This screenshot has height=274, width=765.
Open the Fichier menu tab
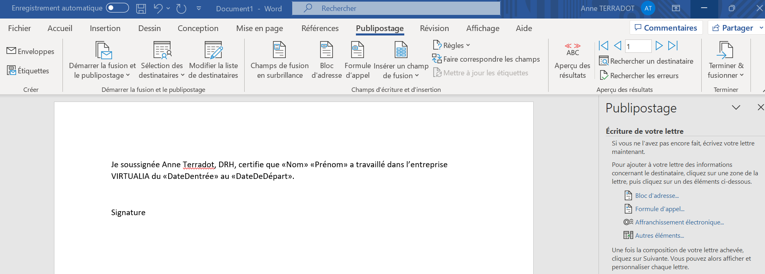19,28
